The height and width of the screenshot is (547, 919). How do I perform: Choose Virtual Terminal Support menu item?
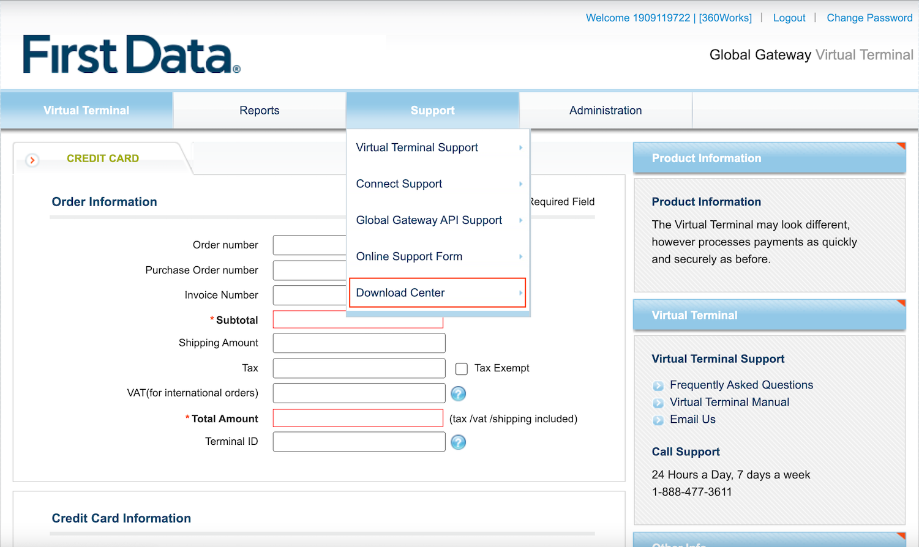438,147
